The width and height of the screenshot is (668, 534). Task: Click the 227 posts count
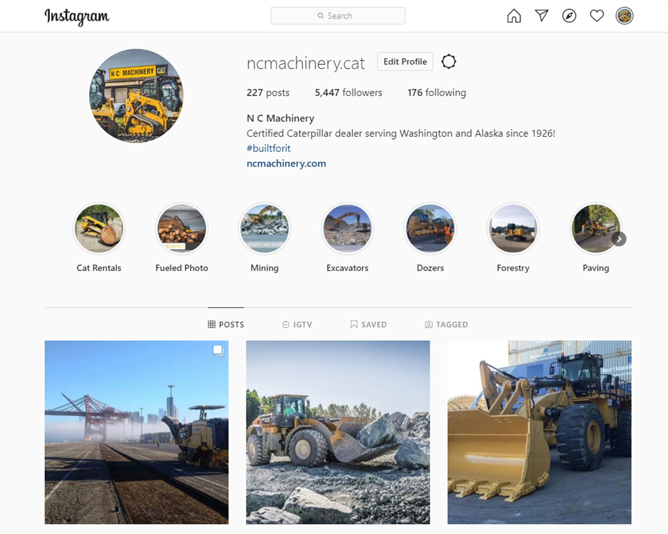tap(268, 92)
